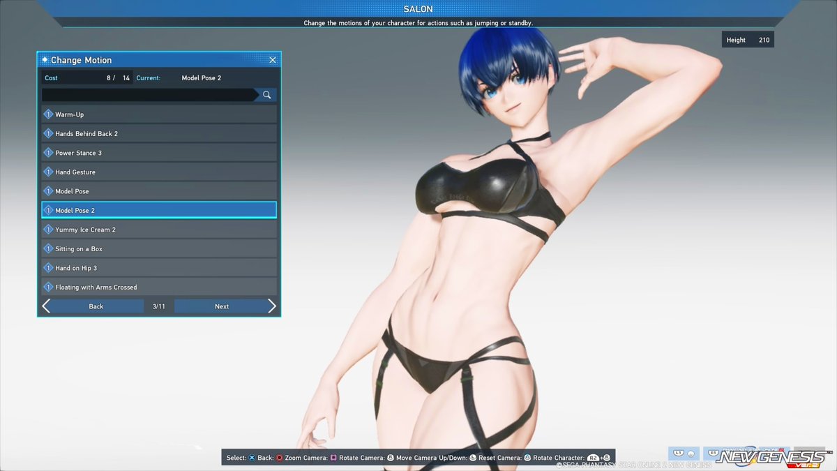Click the Next button
The width and height of the screenshot is (837, 471).
222,306
